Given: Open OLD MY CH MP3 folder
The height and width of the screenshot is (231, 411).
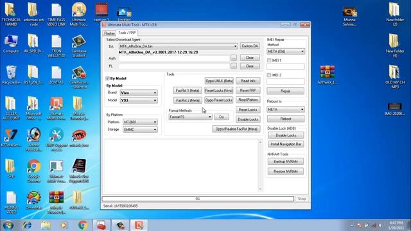Looking at the screenshot, I should [395, 77].
